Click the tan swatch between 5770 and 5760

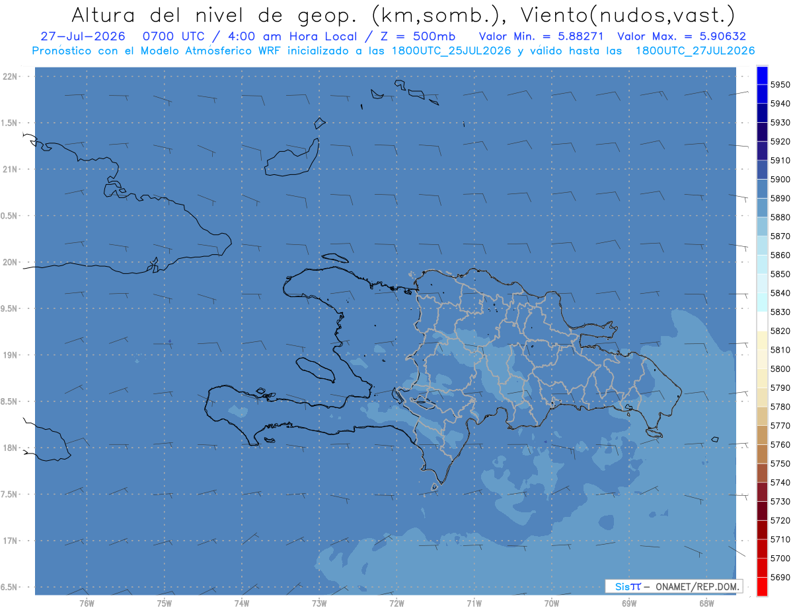pos(761,435)
